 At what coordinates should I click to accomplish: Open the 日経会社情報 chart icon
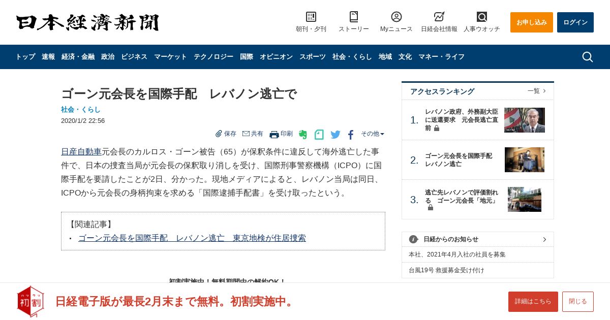[439, 17]
